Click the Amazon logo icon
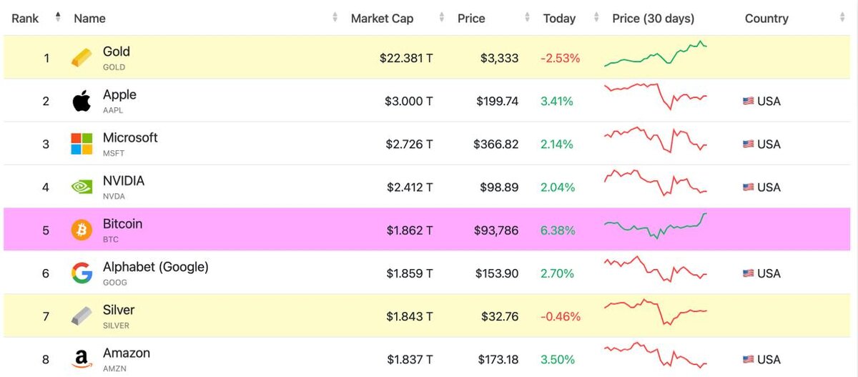 click(82, 359)
